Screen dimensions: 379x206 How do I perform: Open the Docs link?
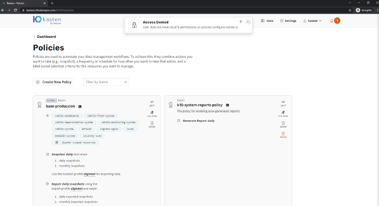(x=267, y=21)
